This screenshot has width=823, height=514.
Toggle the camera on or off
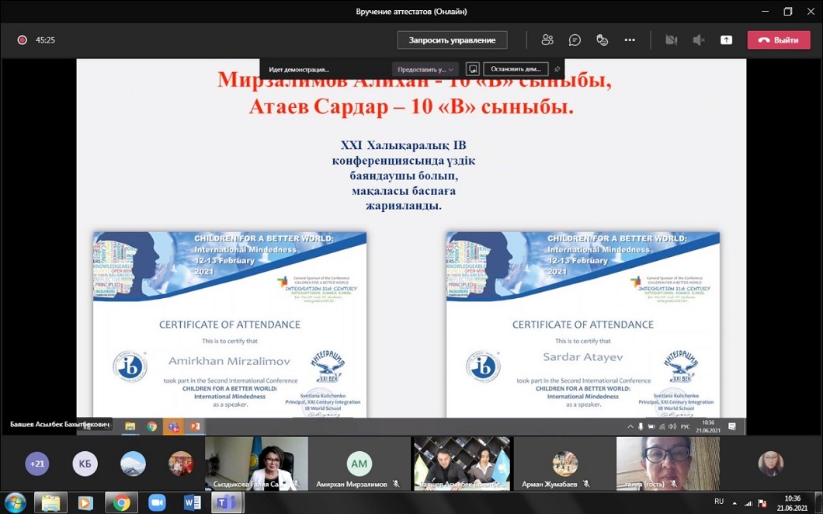click(x=671, y=40)
